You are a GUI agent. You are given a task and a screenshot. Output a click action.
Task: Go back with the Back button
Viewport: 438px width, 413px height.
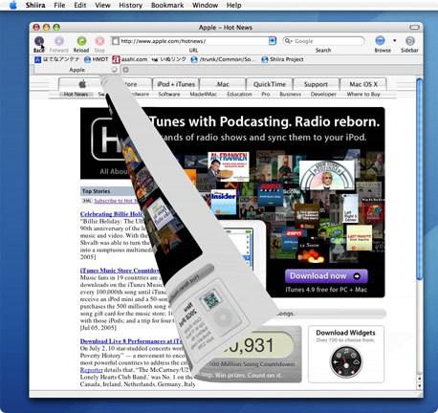[39, 41]
